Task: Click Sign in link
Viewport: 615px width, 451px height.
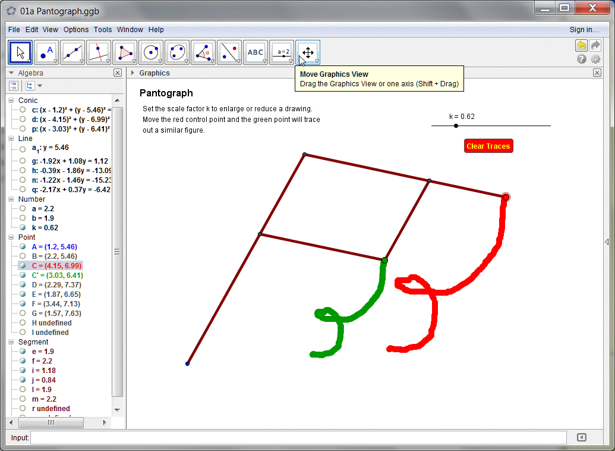Action: [584, 30]
